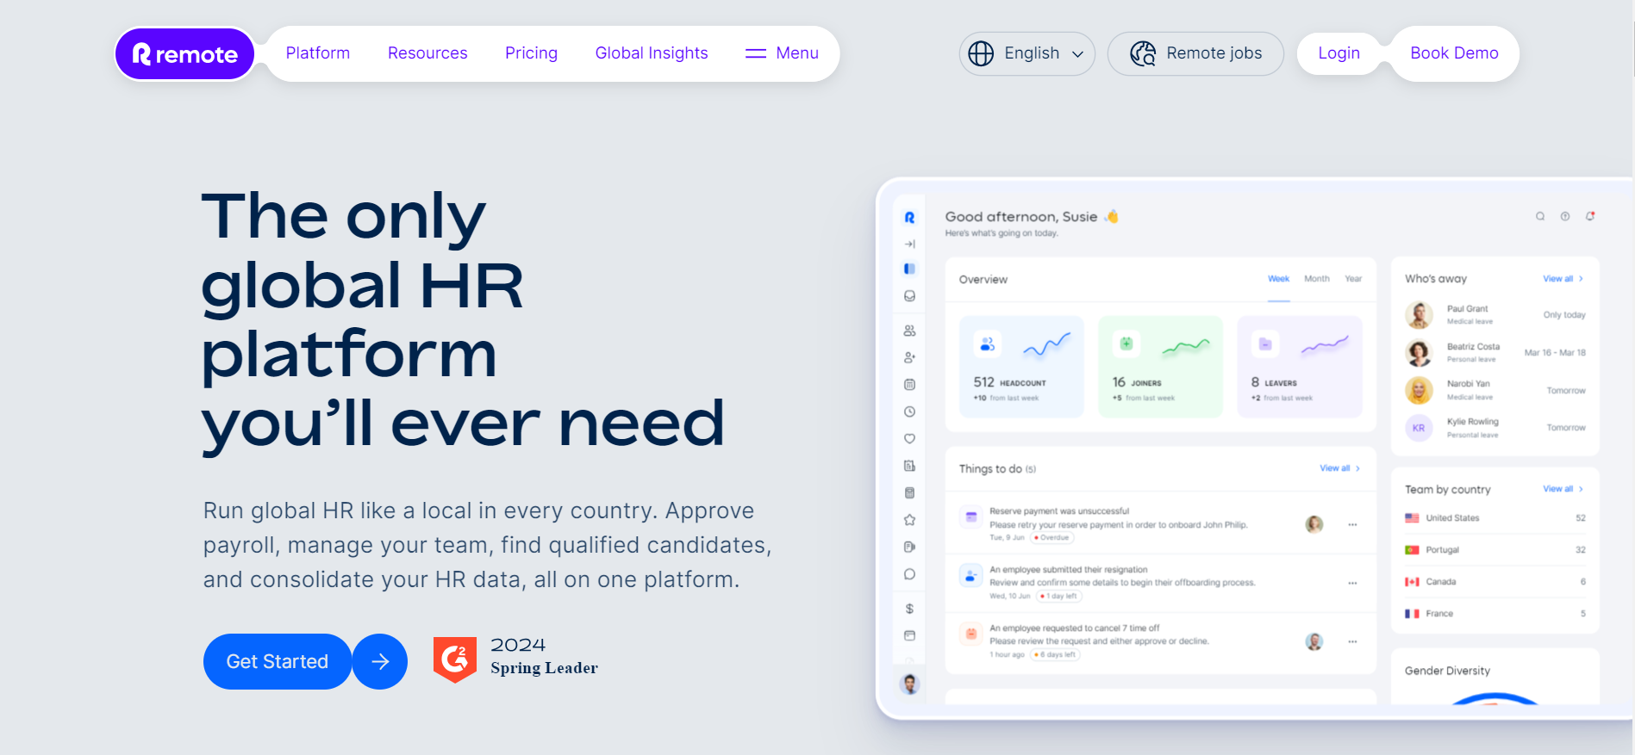Click the add-person icon in sidebar
Screen dimensions: 1635x755
[909, 357]
